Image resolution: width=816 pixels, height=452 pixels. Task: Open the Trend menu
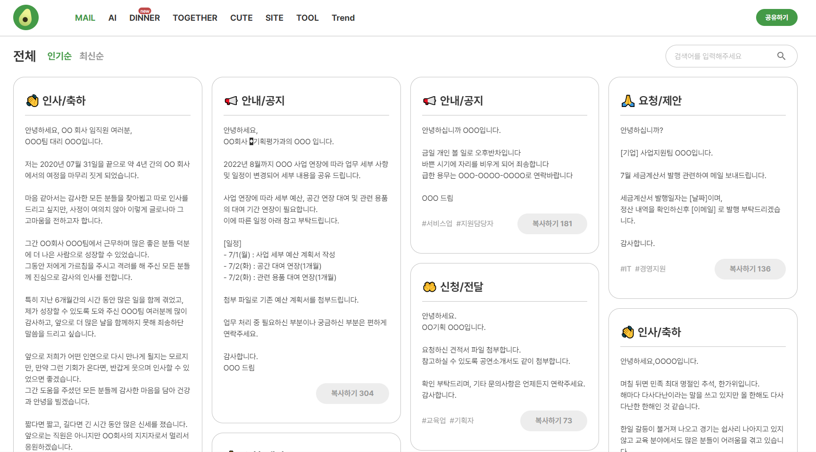click(x=343, y=18)
